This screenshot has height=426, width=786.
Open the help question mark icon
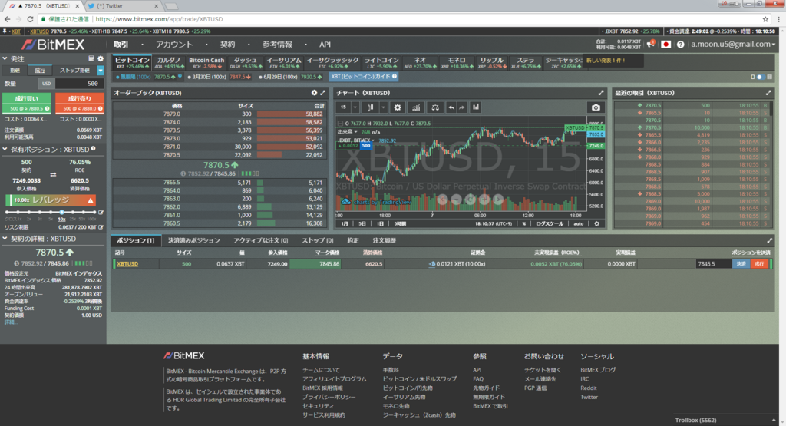click(680, 44)
